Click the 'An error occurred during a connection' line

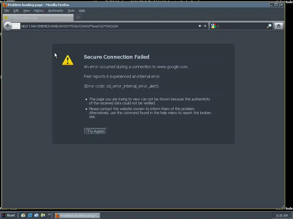[x=136, y=67]
